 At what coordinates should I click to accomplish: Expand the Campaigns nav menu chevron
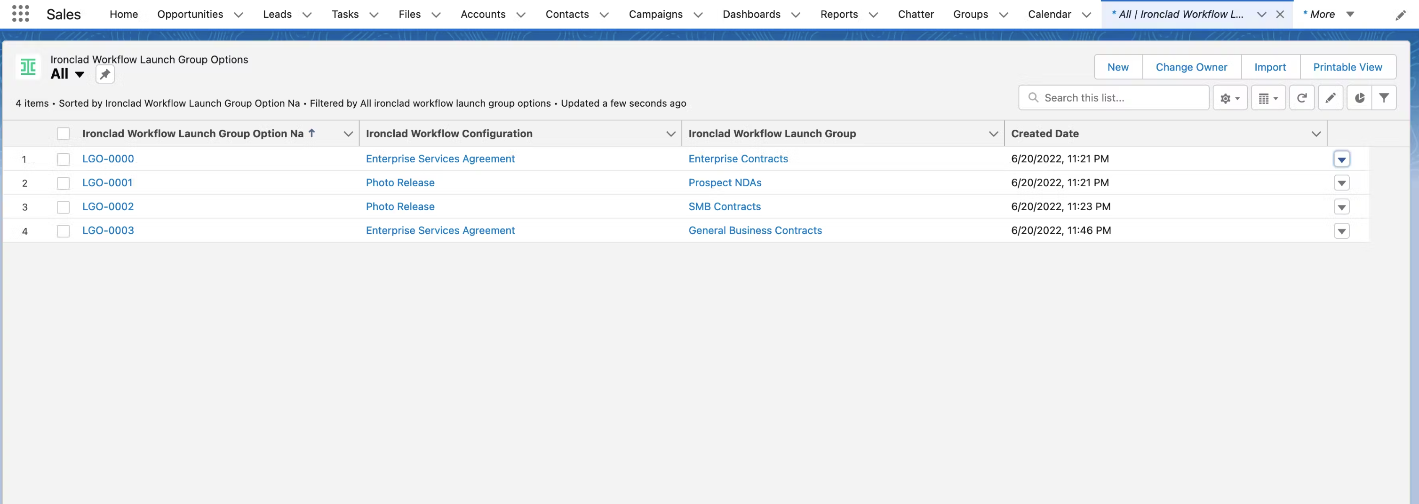698,15
